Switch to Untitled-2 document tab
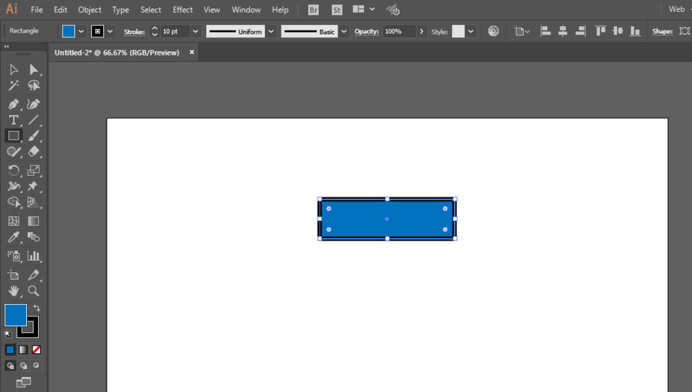The image size is (692, 392). (117, 53)
